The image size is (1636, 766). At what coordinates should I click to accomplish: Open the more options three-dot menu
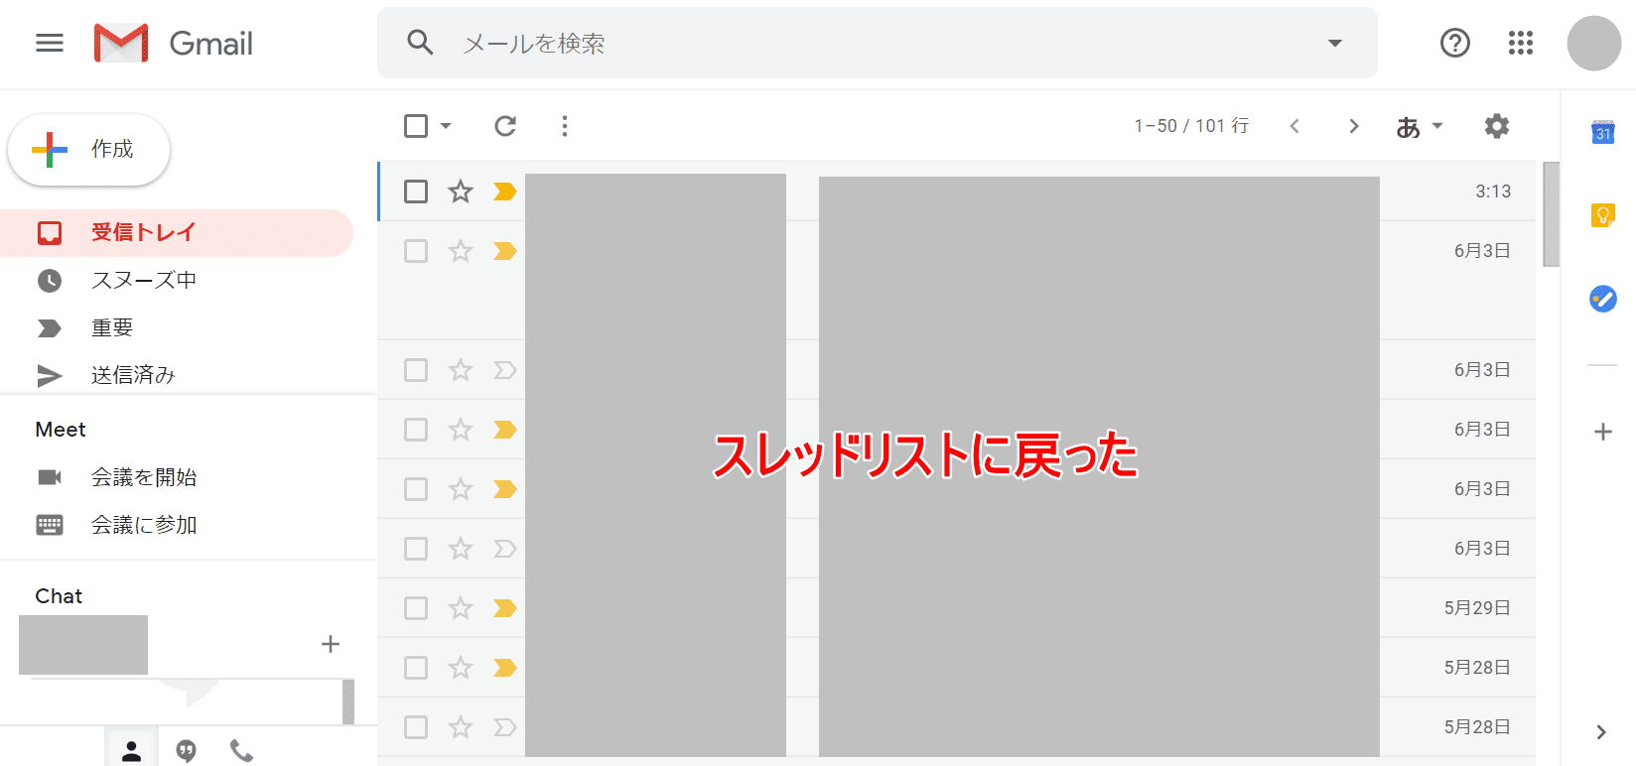pyautogui.click(x=565, y=126)
